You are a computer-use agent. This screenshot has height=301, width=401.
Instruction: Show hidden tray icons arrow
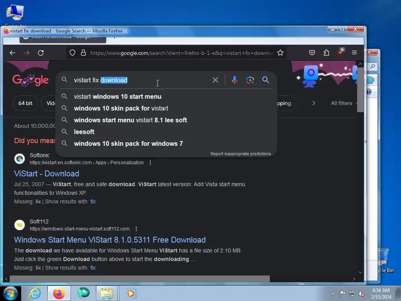(333, 294)
